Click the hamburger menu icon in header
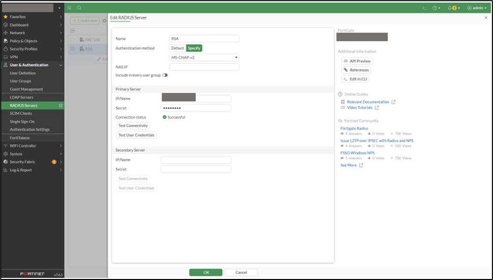 click(70, 8)
